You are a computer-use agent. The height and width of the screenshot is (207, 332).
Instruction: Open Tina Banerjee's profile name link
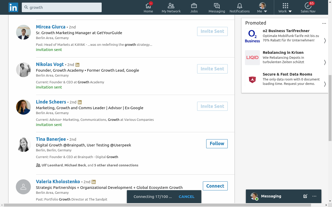coord(51,139)
